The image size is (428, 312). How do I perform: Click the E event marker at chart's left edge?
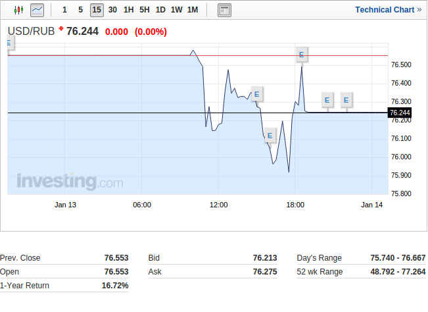coord(9,43)
